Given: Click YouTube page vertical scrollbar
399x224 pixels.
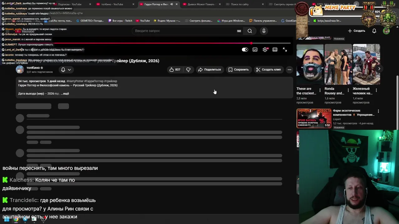Looking at the screenshot, I should (x=397, y=103).
